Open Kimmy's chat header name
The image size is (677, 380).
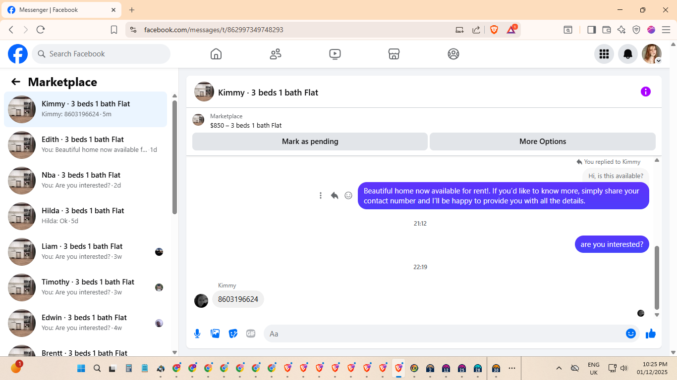(x=268, y=93)
